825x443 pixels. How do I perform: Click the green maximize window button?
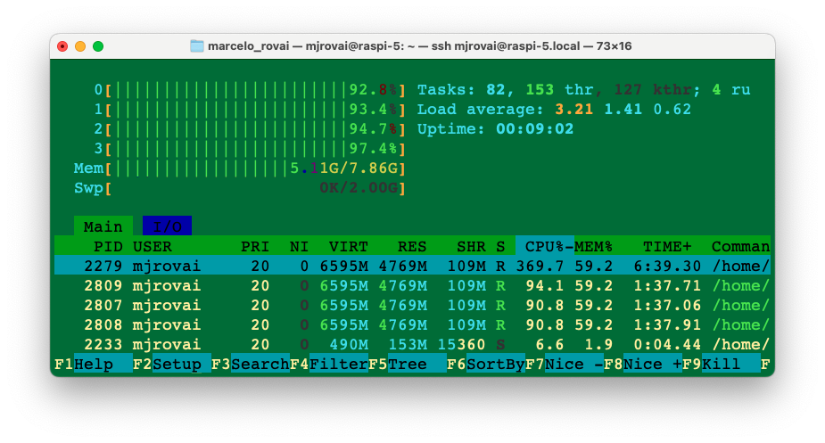click(98, 46)
